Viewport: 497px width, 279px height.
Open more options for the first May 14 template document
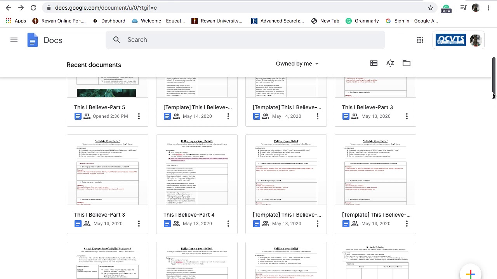click(x=228, y=116)
